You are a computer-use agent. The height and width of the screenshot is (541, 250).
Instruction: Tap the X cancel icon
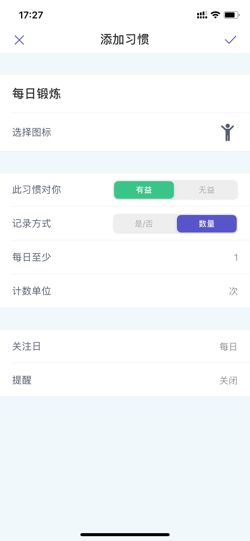click(19, 40)
